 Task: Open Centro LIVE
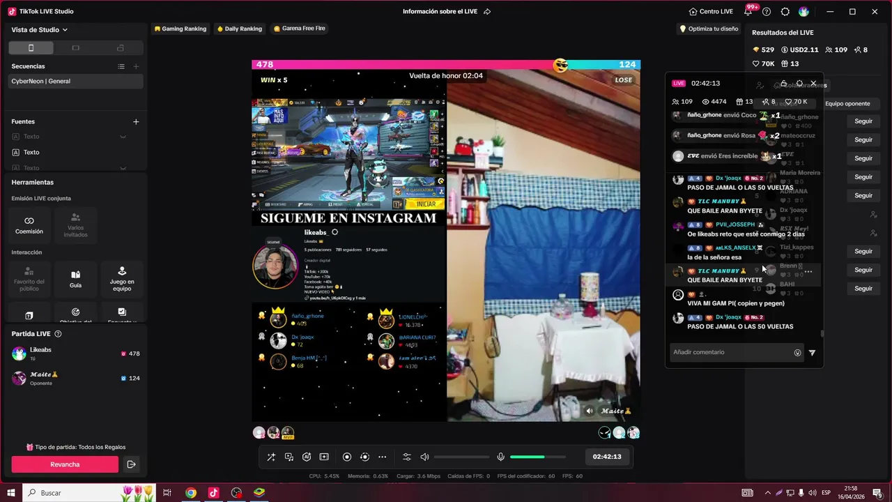(x=711, y=11)
